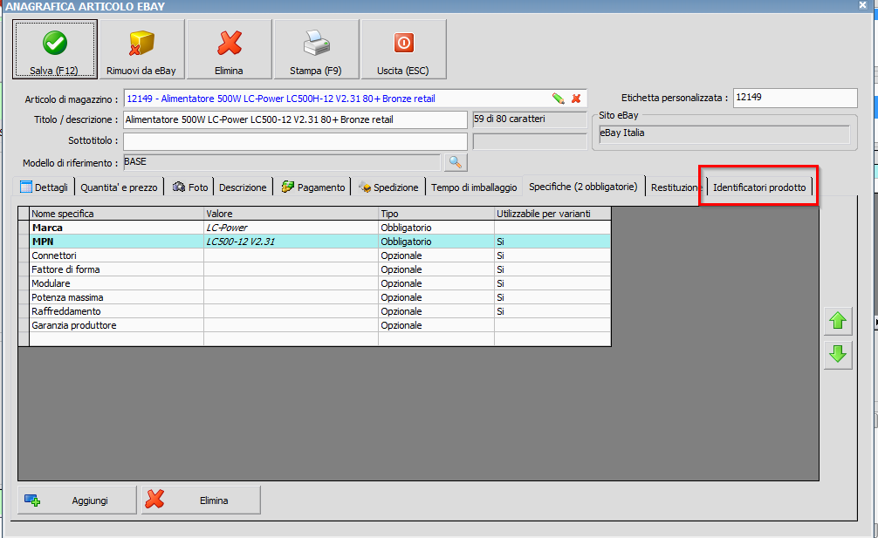Click the LC-Power value cell

coord(292,228)
